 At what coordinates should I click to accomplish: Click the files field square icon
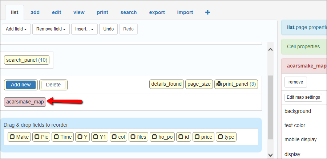click(x=133, y=137)
